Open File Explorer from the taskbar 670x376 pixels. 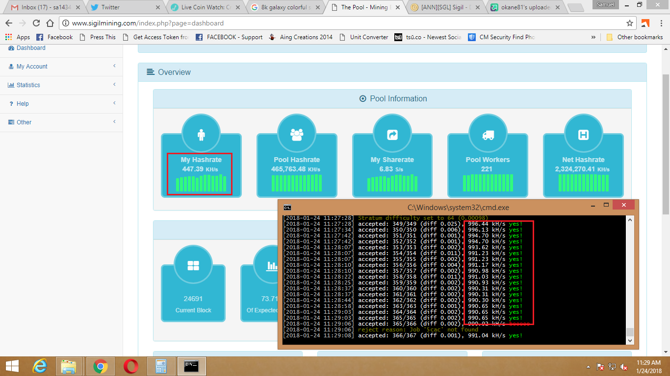pos(69,366)
